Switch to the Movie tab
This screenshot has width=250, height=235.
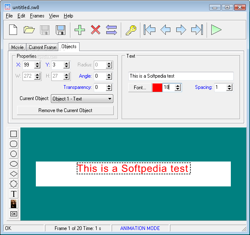click(x=17, y=47)
